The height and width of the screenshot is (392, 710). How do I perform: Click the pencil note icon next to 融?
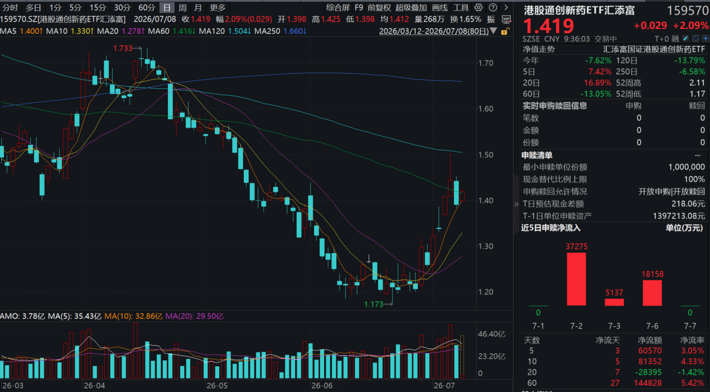(x=685, y=38)
